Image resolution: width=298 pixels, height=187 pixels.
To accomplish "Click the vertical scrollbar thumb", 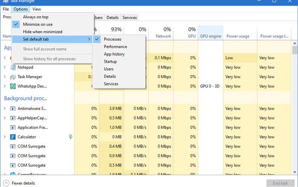I will click(295, 50).
